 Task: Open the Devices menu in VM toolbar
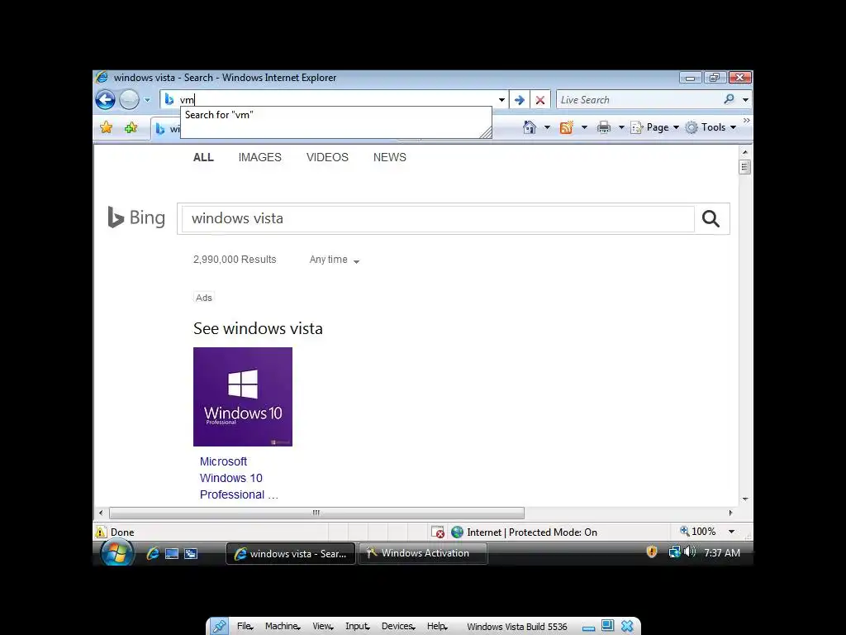398,627
